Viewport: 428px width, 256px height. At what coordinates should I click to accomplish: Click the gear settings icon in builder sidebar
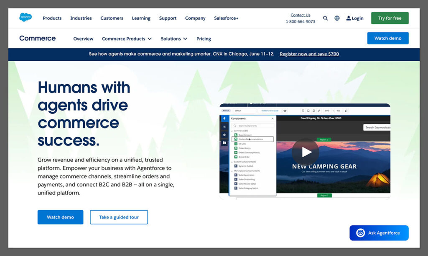(x=224, y=135)
